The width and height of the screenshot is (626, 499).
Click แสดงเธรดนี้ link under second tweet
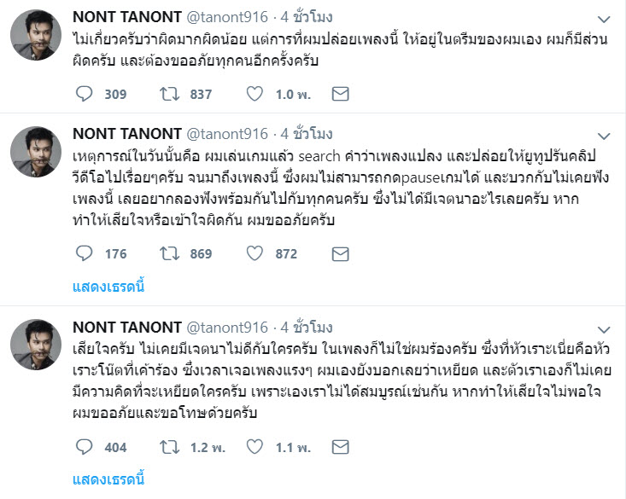point(109,286)
